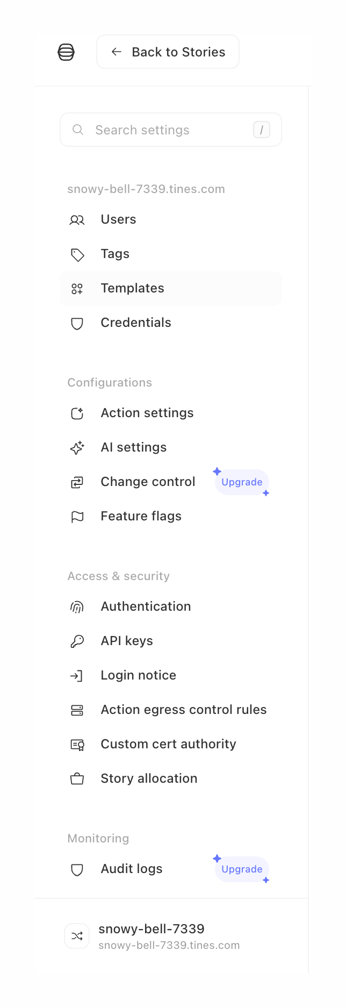Click the Action settings refresh icon
This screenshot has width=346, height=1008.
point(77,413)
